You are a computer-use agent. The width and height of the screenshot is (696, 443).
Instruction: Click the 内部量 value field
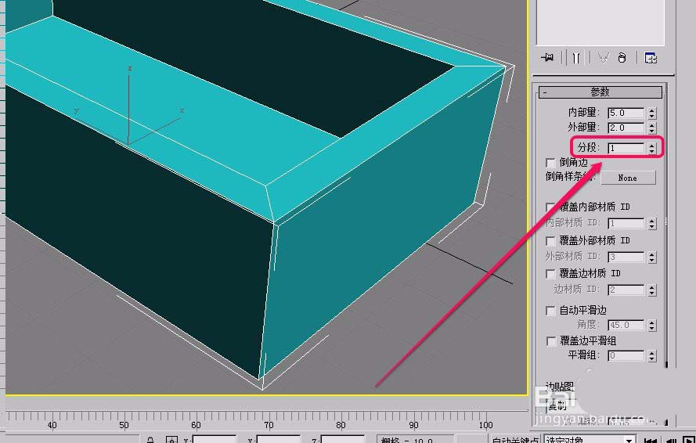626,113
